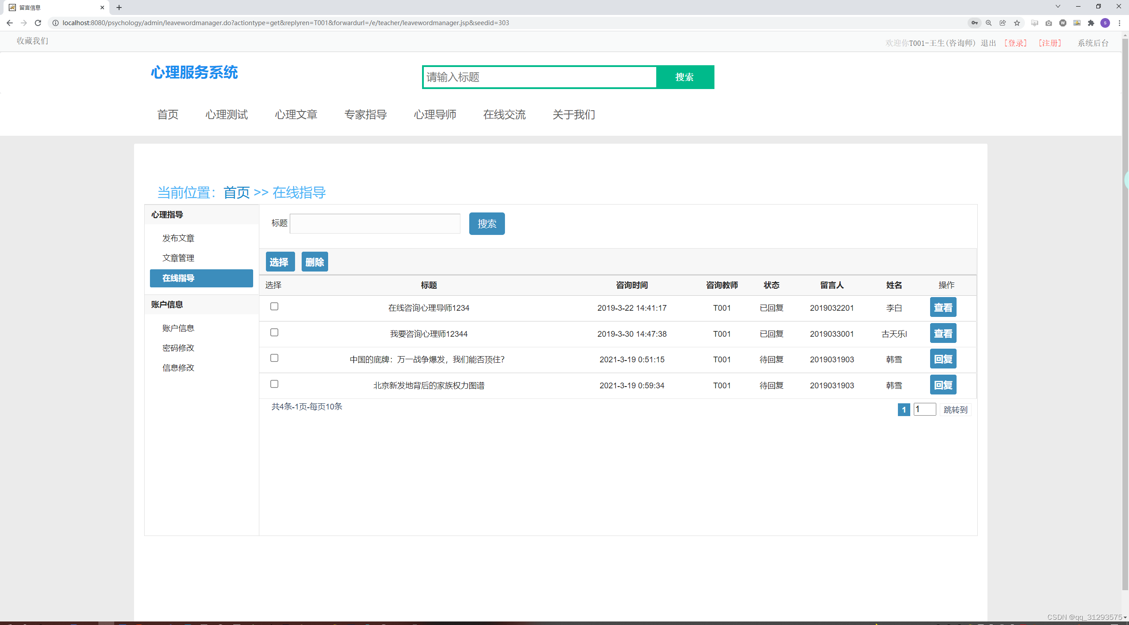Click the camera screenshot extension icon
Screen dimensions: 1129x625
pyautogui.click(x=1049, y=23)
